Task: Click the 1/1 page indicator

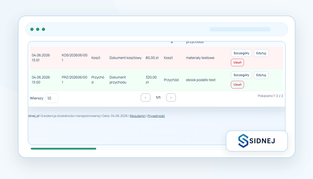Action: point(158,98)
